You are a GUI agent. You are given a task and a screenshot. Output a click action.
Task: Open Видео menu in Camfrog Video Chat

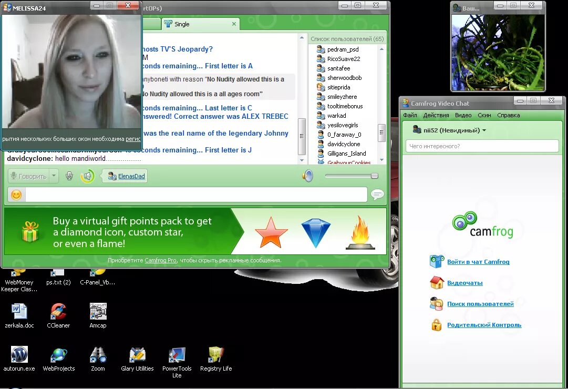pyautogui.click(x=463, y=115)
